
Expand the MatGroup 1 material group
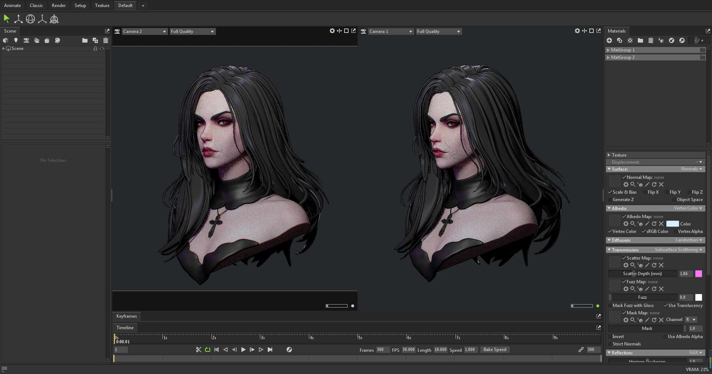(x=608, y=50)
